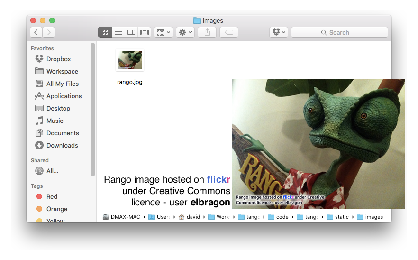Click the Share toolbar button
This screenshot has height=260, width=418.
tap(207, 32)
